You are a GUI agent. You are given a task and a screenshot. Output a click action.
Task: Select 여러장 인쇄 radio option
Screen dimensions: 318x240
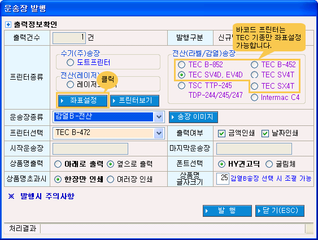110,179
